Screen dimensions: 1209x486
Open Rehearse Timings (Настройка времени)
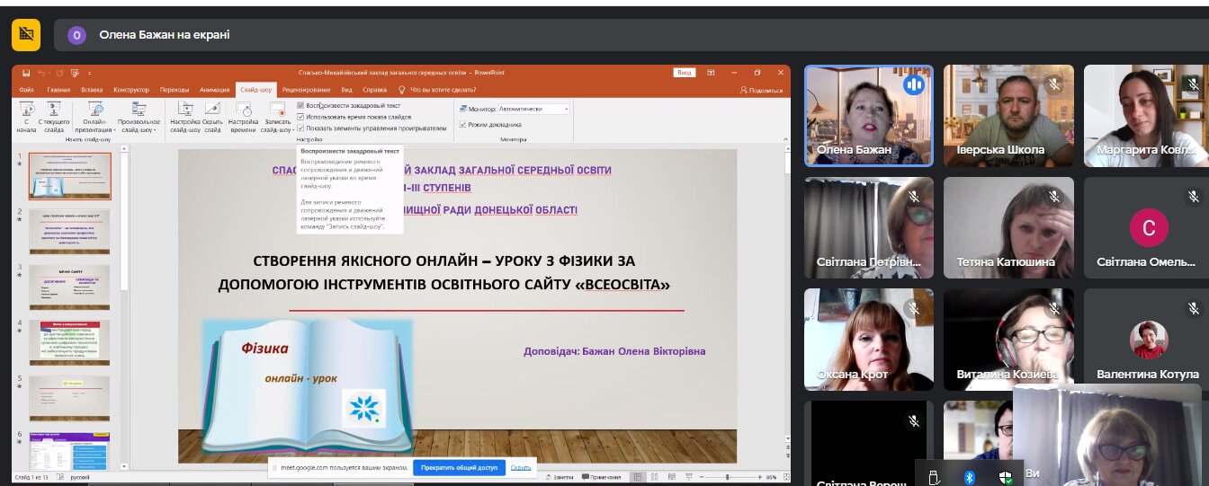[x=243, y=110]
